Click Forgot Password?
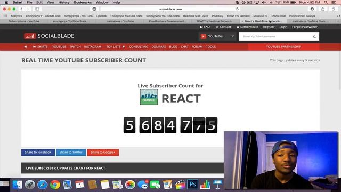Viewport: 341px width, 192px height. click(305, 27)
